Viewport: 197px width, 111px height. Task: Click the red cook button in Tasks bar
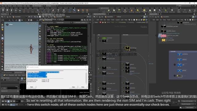100,23
